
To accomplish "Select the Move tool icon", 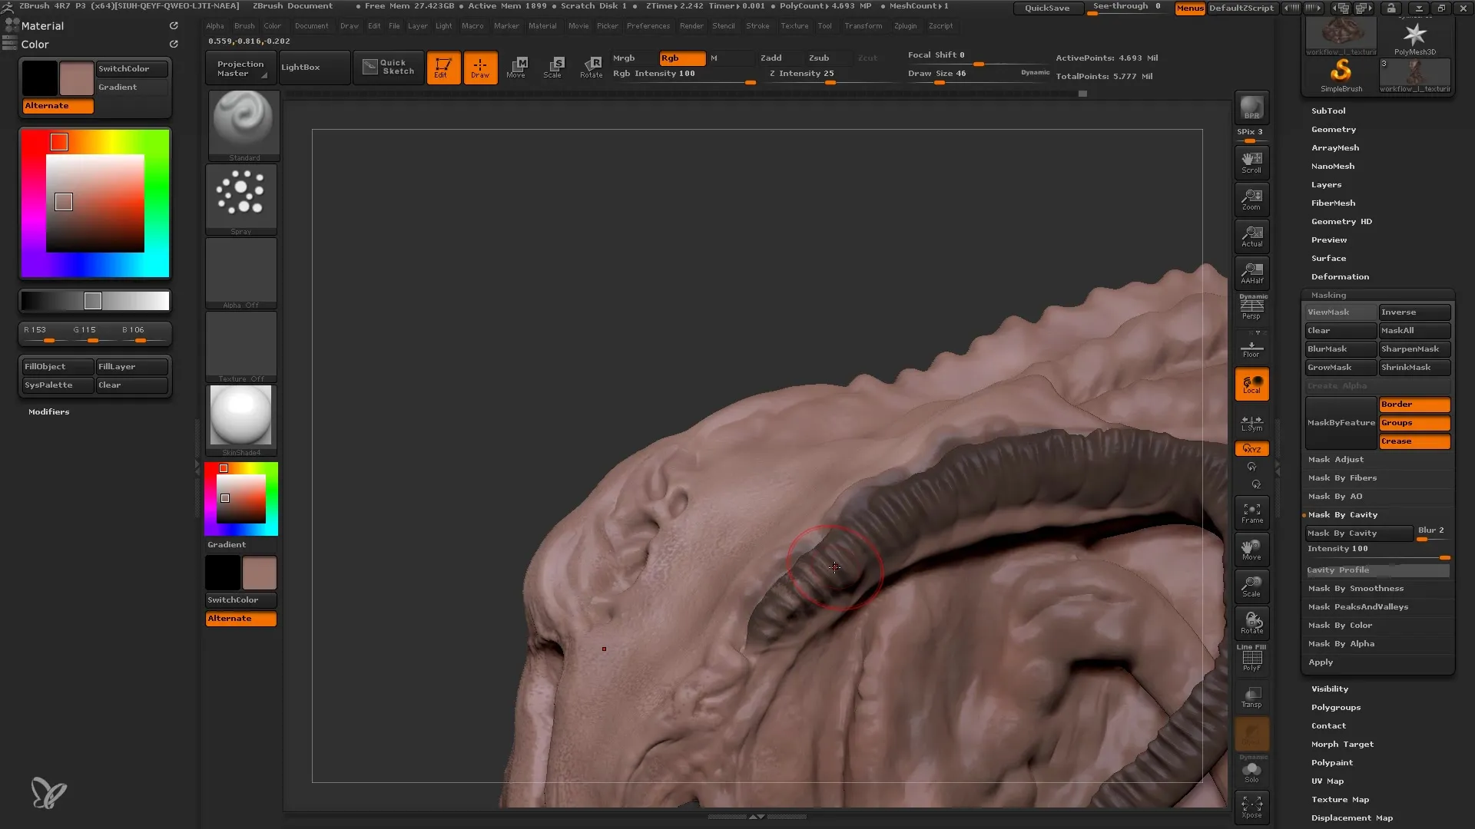I will tap(517, 66).
